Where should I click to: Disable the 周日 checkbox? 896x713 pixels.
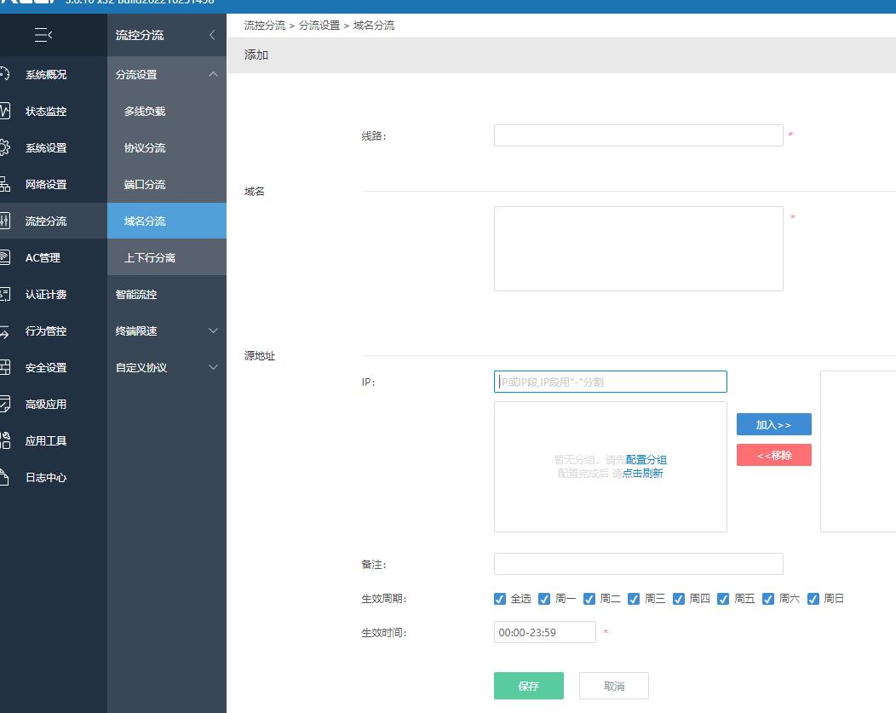click(813, 599)
